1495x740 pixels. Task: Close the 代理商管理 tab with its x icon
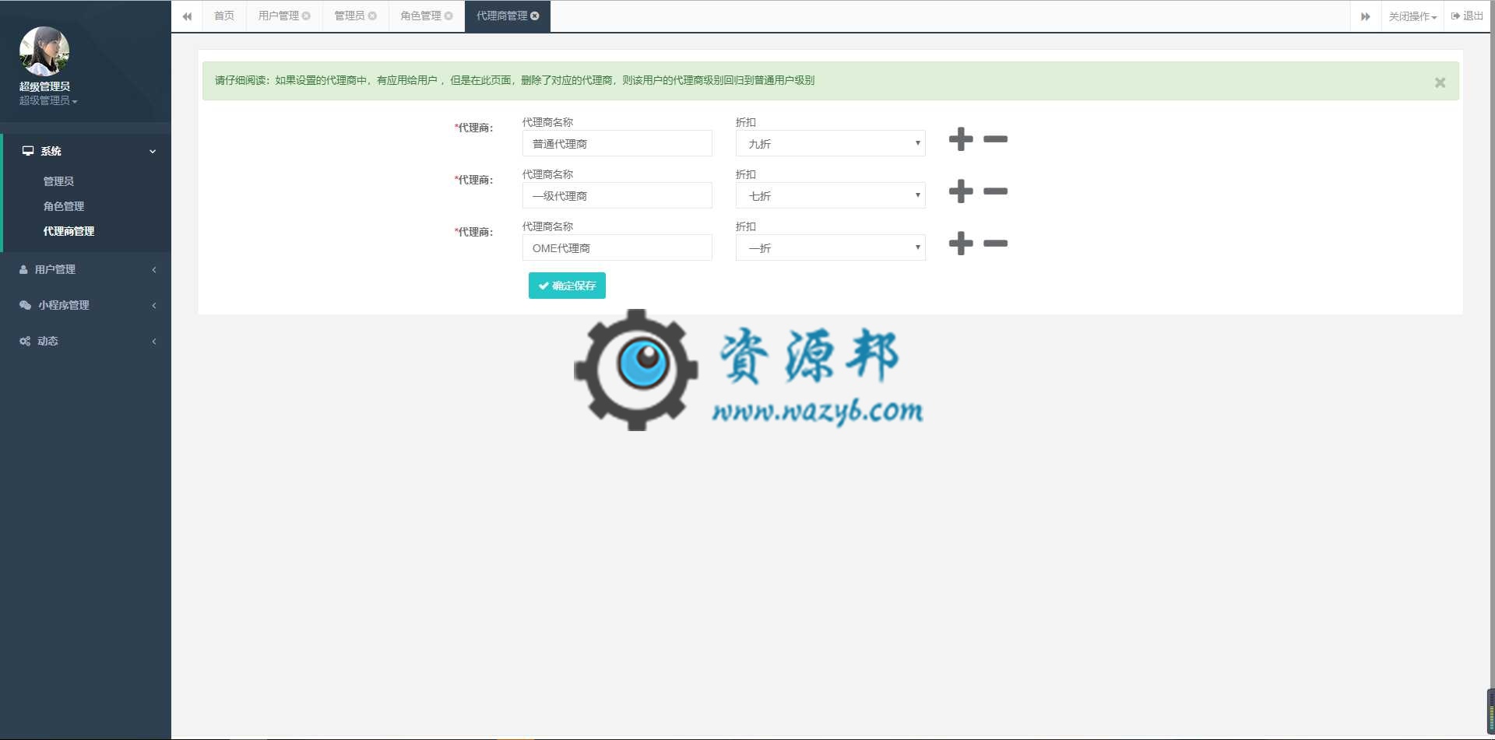(535, 16)
